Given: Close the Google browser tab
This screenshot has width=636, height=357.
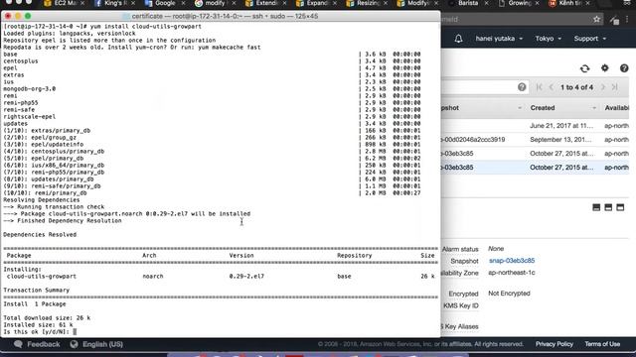Looking at the screenshot, I should [183, 3].
